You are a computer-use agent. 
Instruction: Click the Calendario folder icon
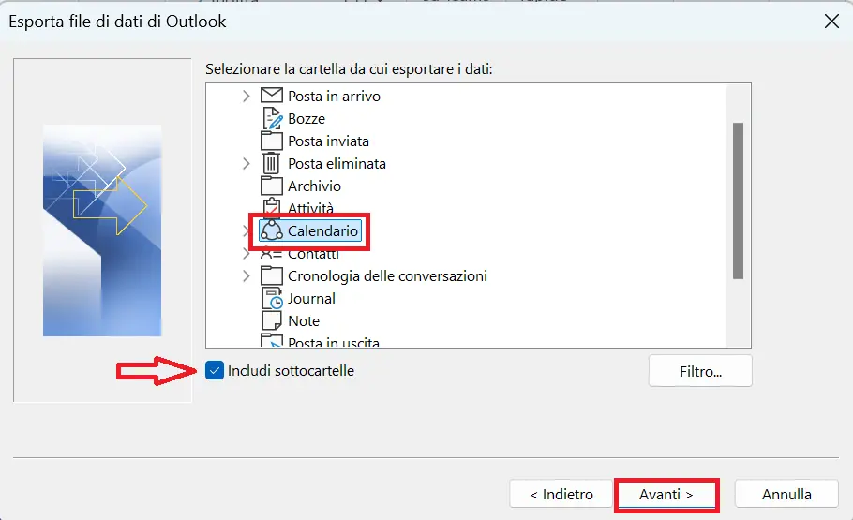(x=272, y=230)
